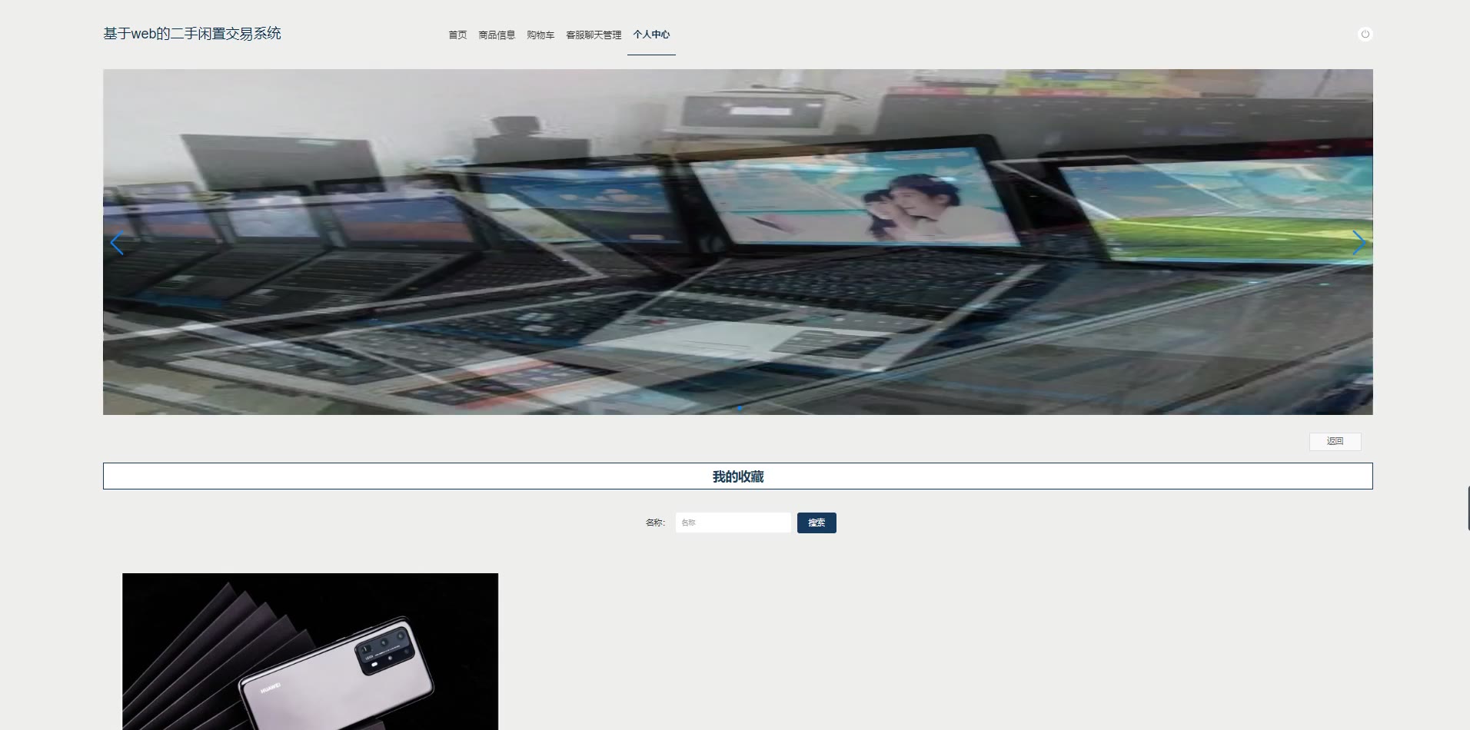Open the 首页 menu item

457,35
